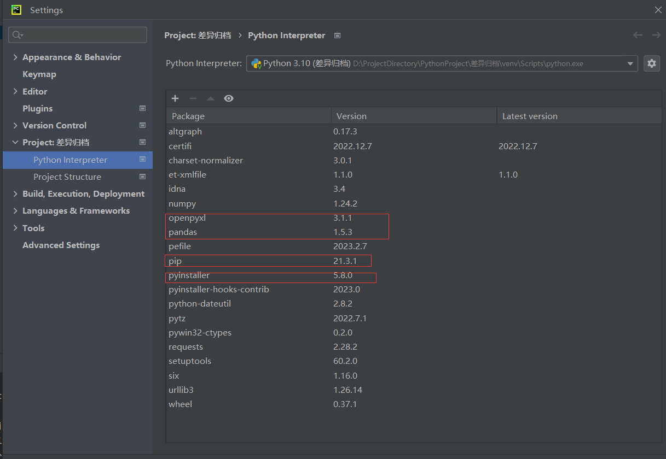
Task: Select the numpy package row
Action: [414, 203]
